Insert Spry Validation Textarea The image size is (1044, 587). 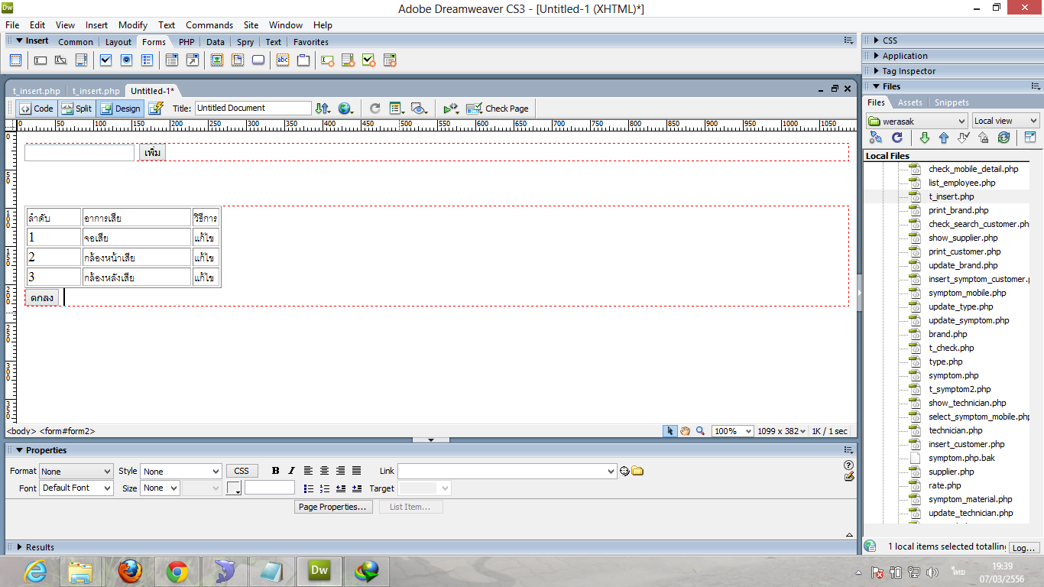click(x=349, y=60)
